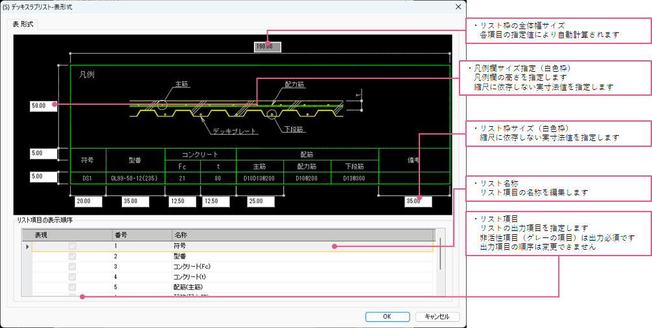Toggle checkbox in row 符号
The width and height of the screenshot is (652, 328).
point(73,246)
